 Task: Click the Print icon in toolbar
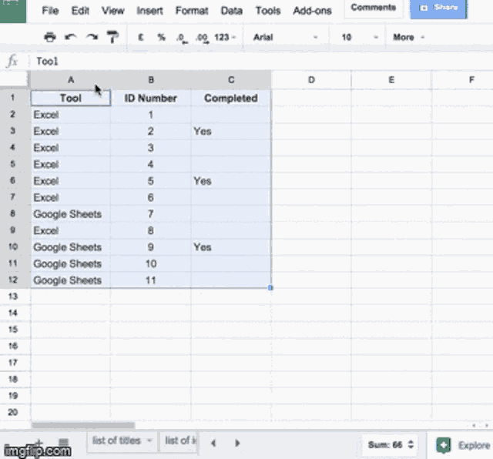click(49, 37)
